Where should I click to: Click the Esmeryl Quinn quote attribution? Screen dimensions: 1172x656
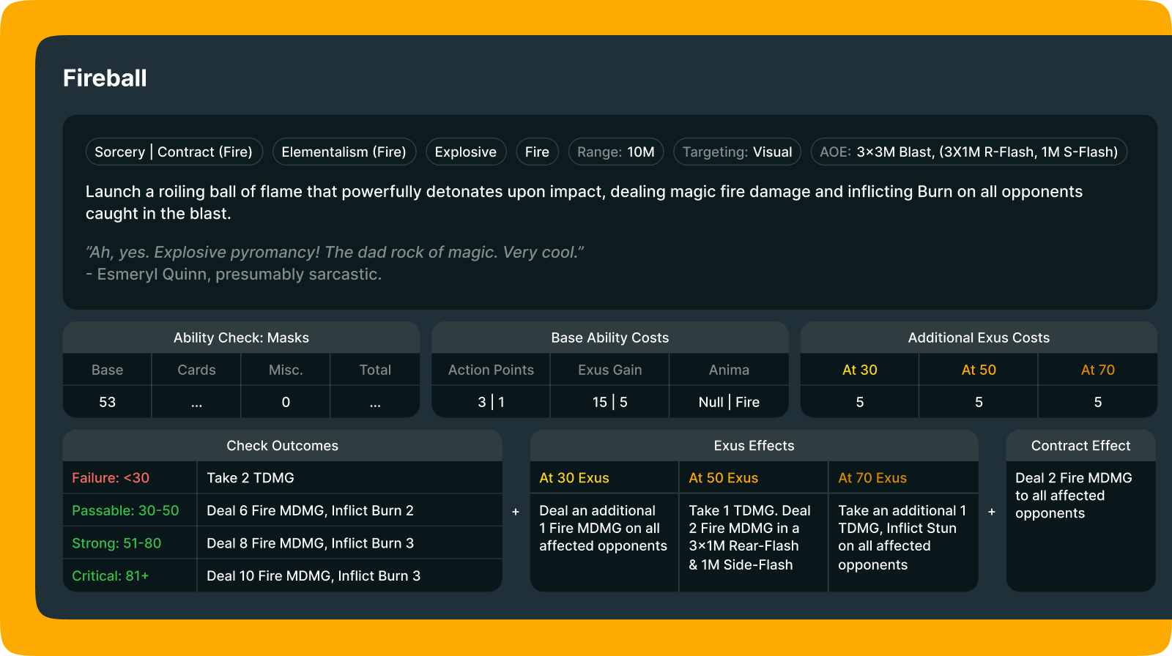(234, 275)
